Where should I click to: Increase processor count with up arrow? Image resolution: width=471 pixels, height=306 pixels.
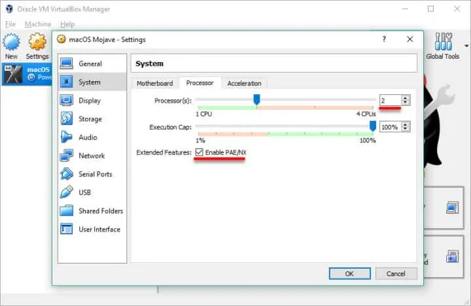[406, 98]
